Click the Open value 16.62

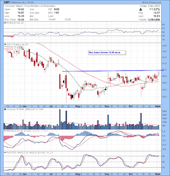[x=21, y=9]
